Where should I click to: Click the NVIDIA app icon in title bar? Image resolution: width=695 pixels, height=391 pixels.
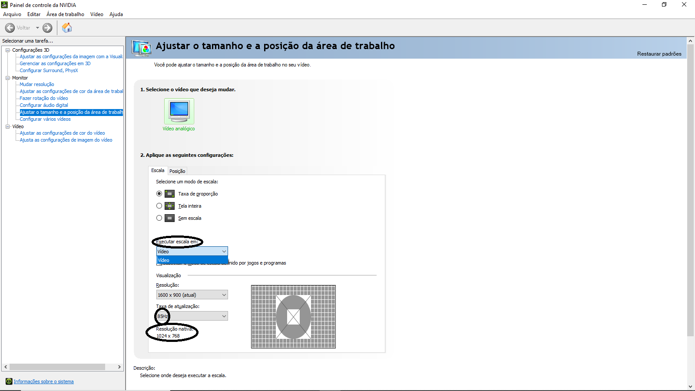[x=5, y=5]
